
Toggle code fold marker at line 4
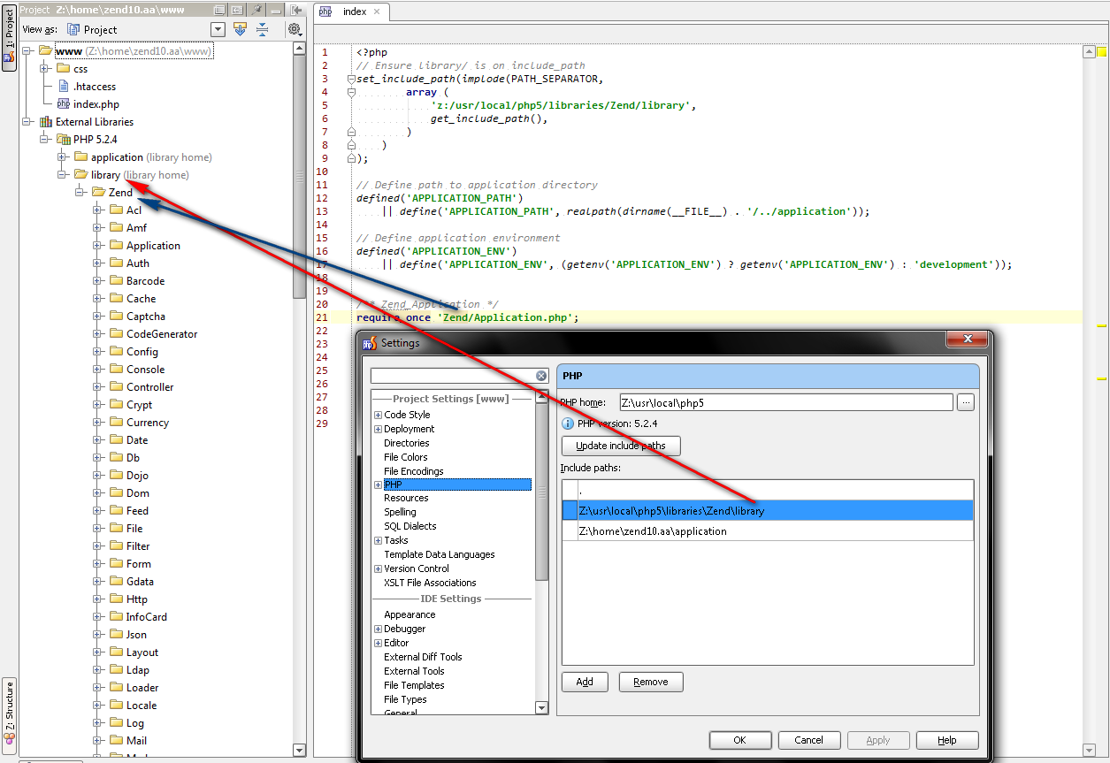pyautogui.click(x=351, y=92)
